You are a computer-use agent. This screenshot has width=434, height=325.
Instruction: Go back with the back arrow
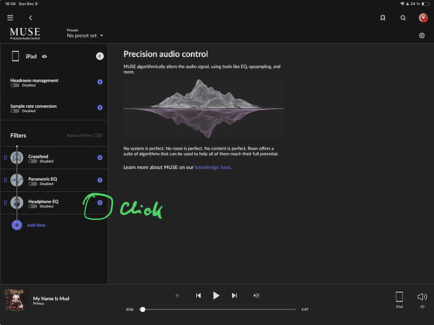pyautogui.click(x=31, y=18)
